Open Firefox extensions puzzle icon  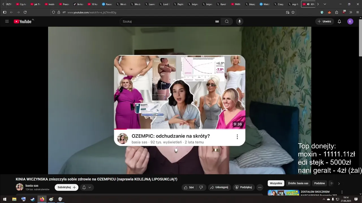(x=337, y=12)
